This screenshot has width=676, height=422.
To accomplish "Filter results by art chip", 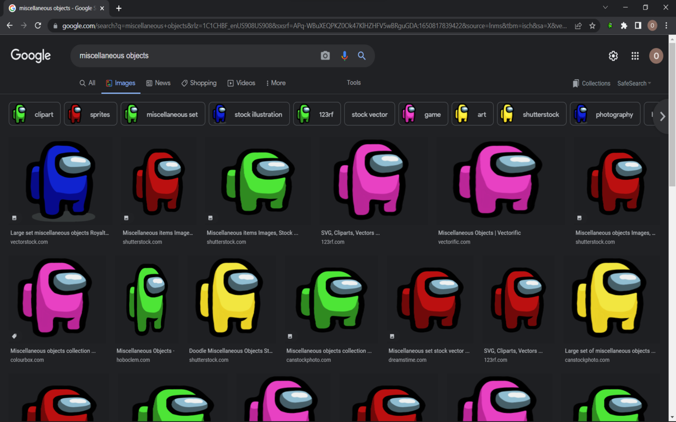I will pos(472,114).
